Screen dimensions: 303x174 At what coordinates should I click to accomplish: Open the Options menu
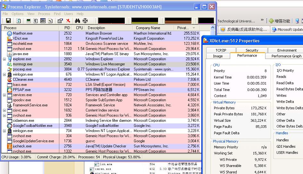(x=17, y=14)
